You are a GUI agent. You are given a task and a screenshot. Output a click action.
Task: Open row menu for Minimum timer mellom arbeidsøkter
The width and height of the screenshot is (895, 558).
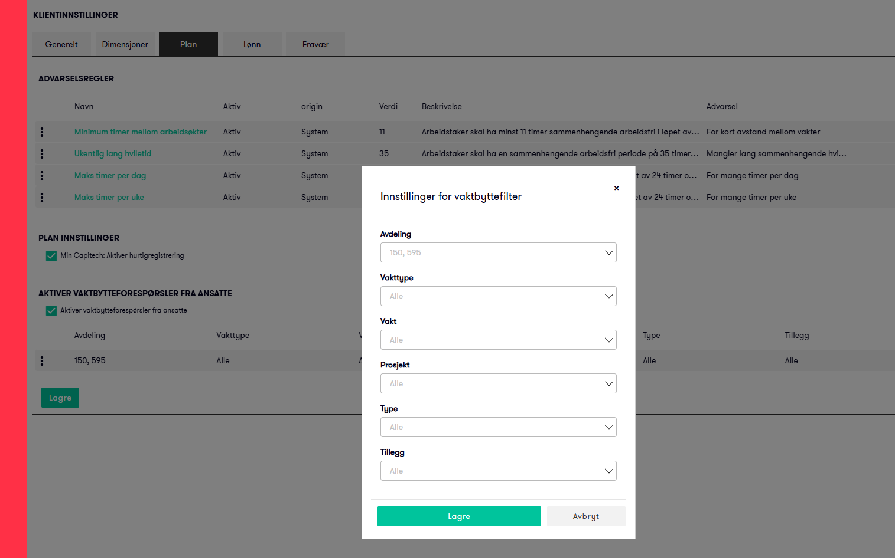click(42, 132)
